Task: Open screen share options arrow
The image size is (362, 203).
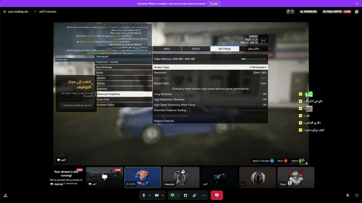Action: (x=178, y=195)
